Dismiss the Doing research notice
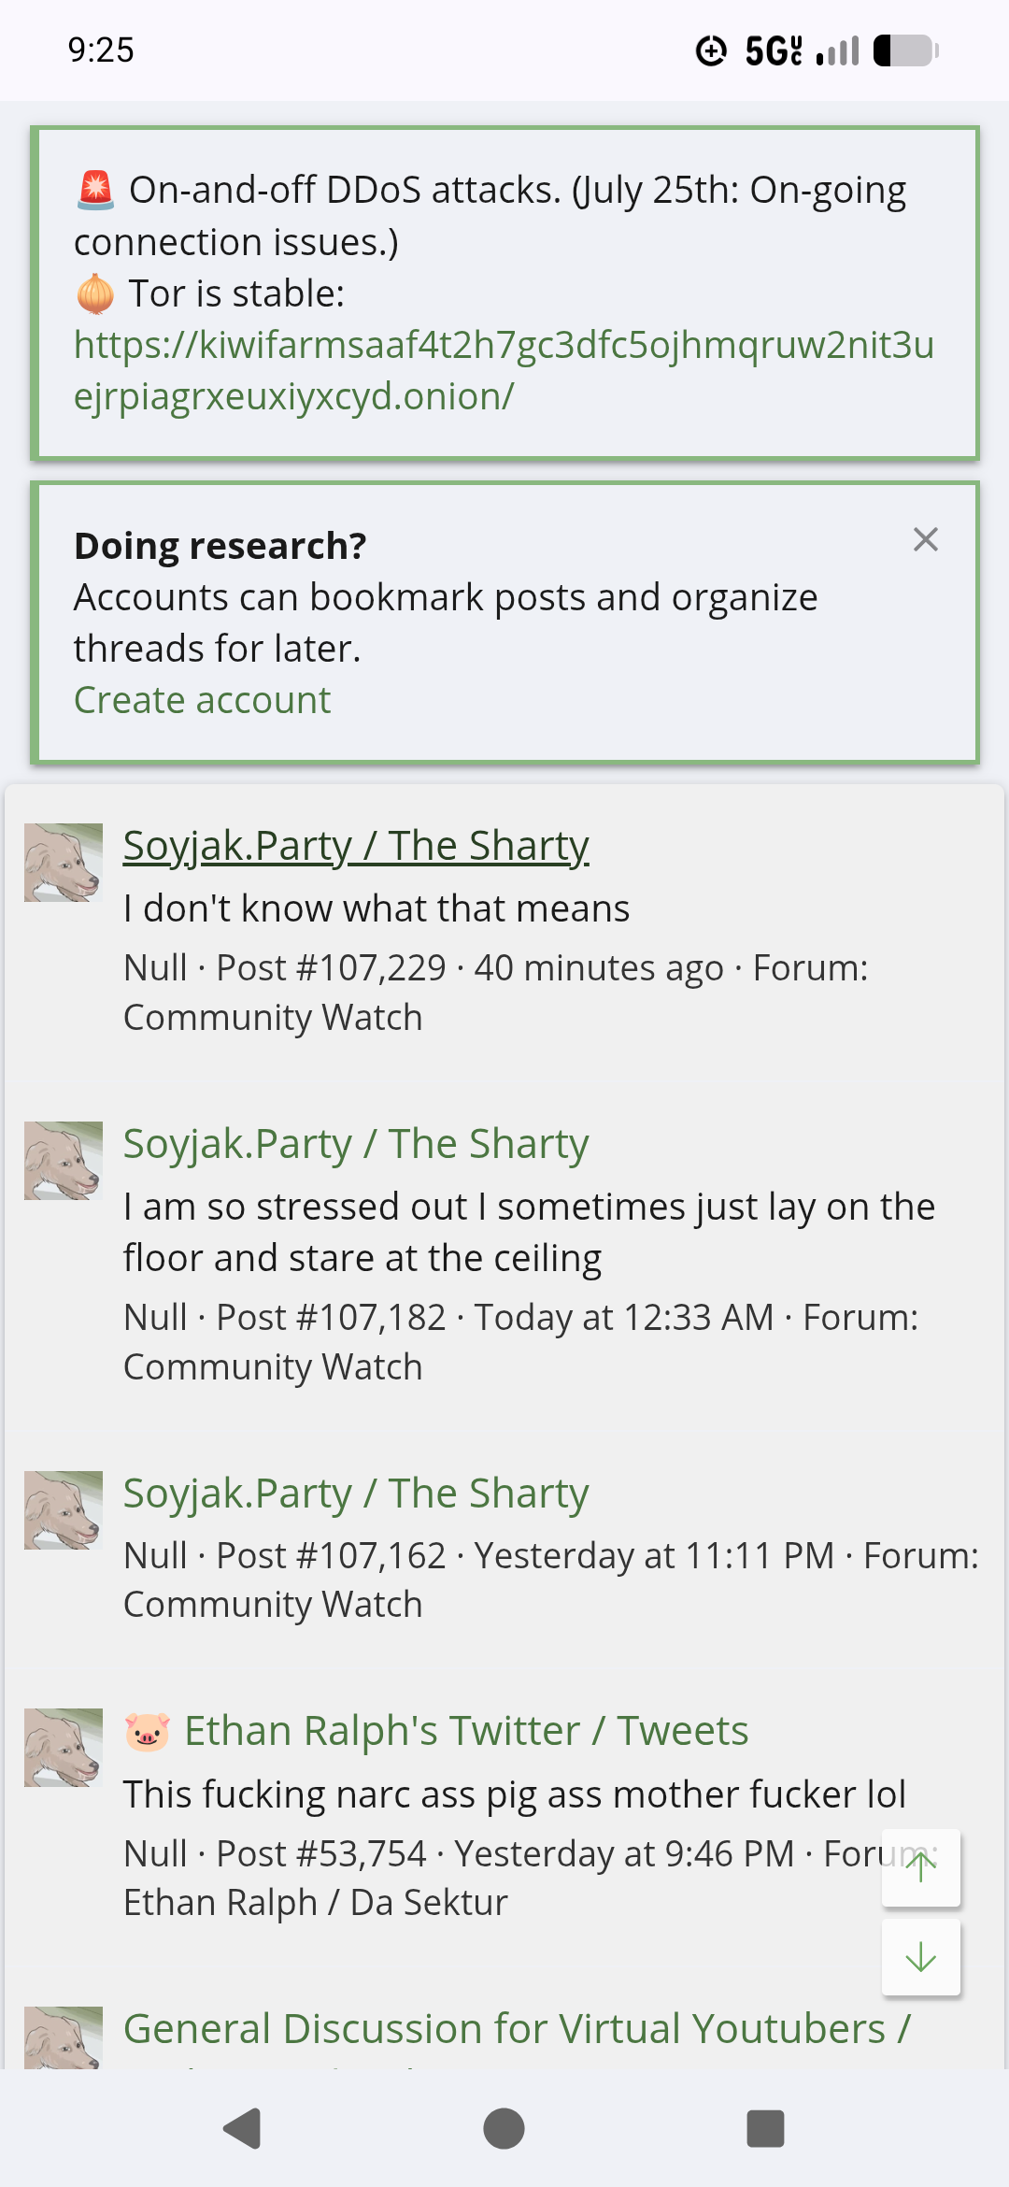Viewport: 1009px width, 2187px height. click(x=925, y=539)
